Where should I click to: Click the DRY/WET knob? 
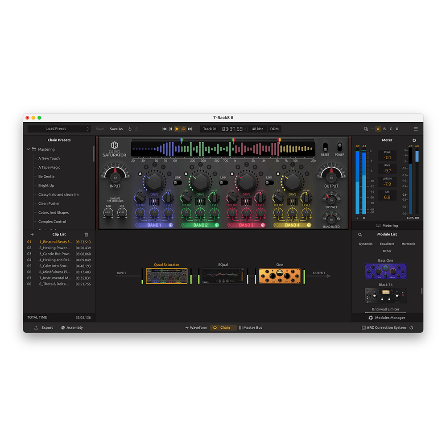click(331, 199)
